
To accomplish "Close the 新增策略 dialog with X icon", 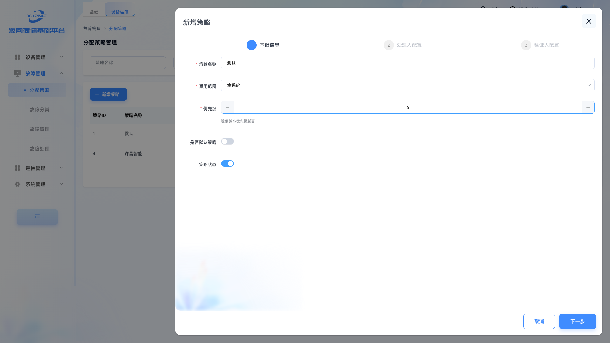I will point(589,21).
